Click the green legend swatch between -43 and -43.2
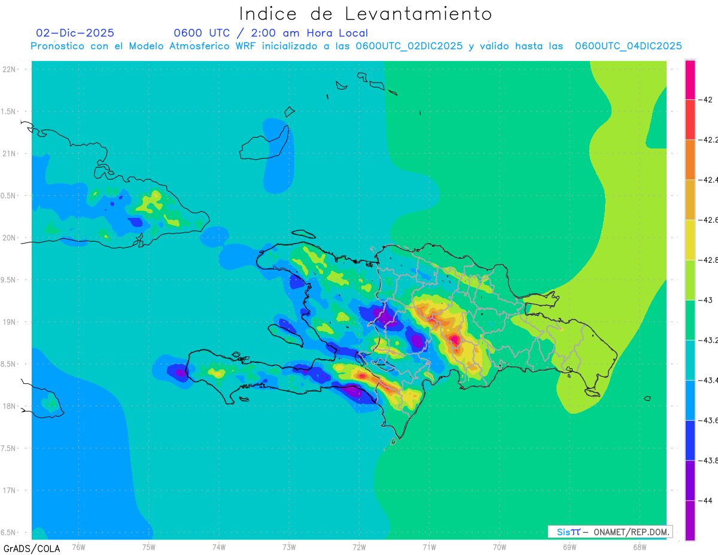Screen dimensions: 718x555 click(x=690, y=320)
